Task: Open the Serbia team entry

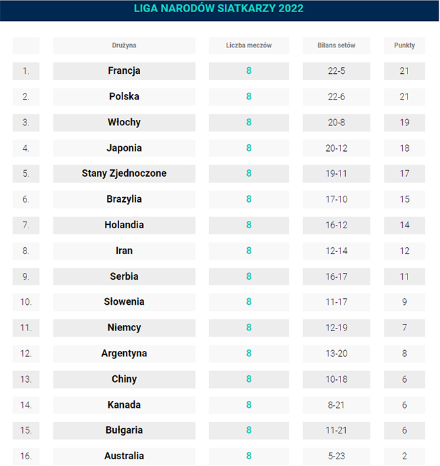Action: [x=124, y=276]
